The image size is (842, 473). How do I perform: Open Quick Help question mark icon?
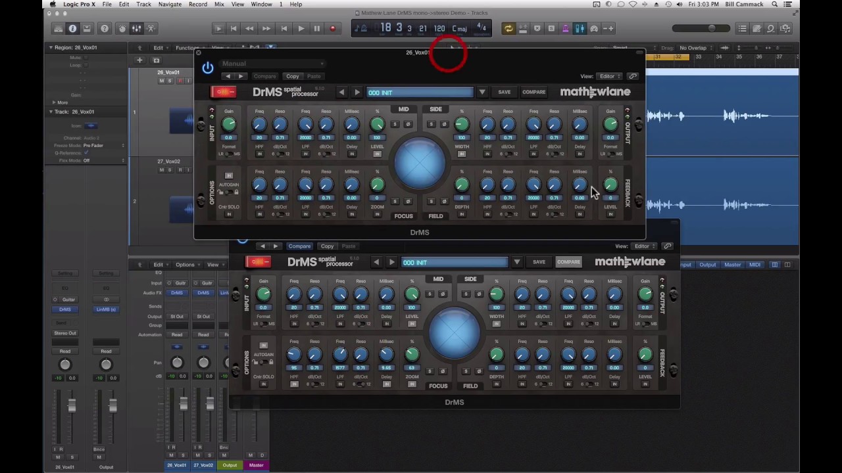[x=105, y=29]
